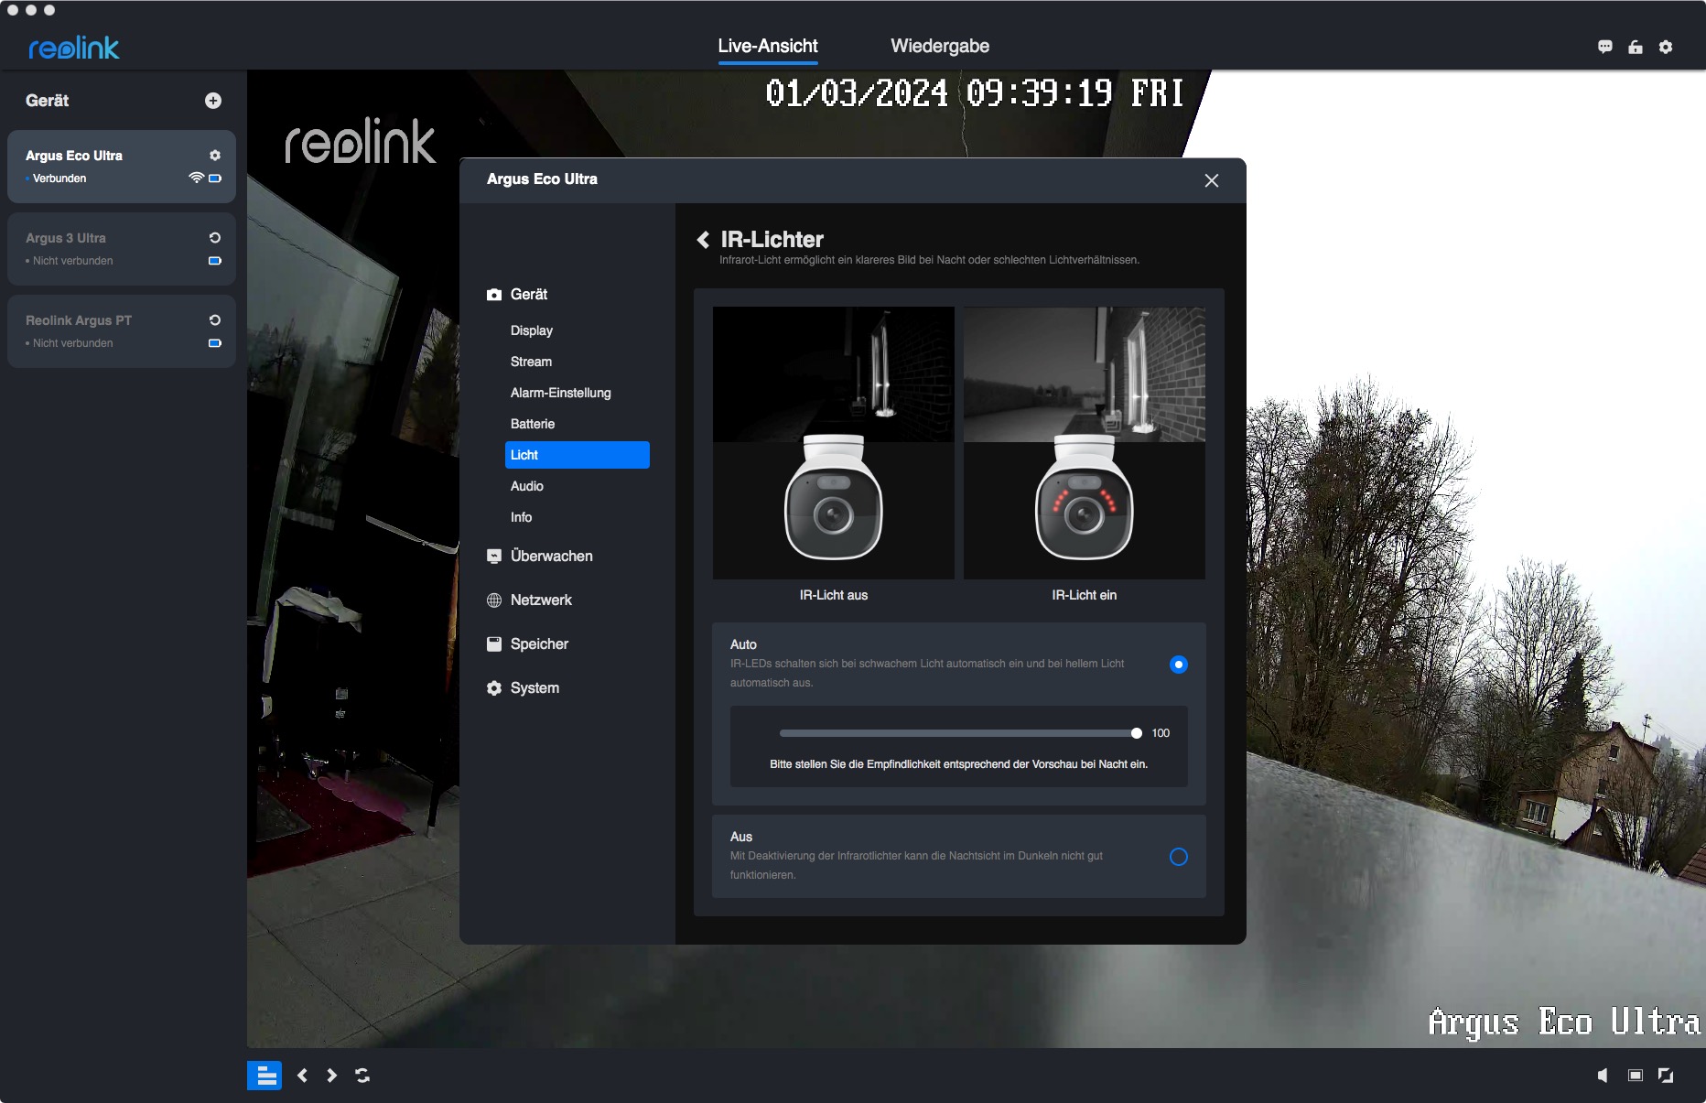The height and width of the screenshot is (1103, 1706).
Task: Expand the Überwachen settings section
Action: (551, 557)
